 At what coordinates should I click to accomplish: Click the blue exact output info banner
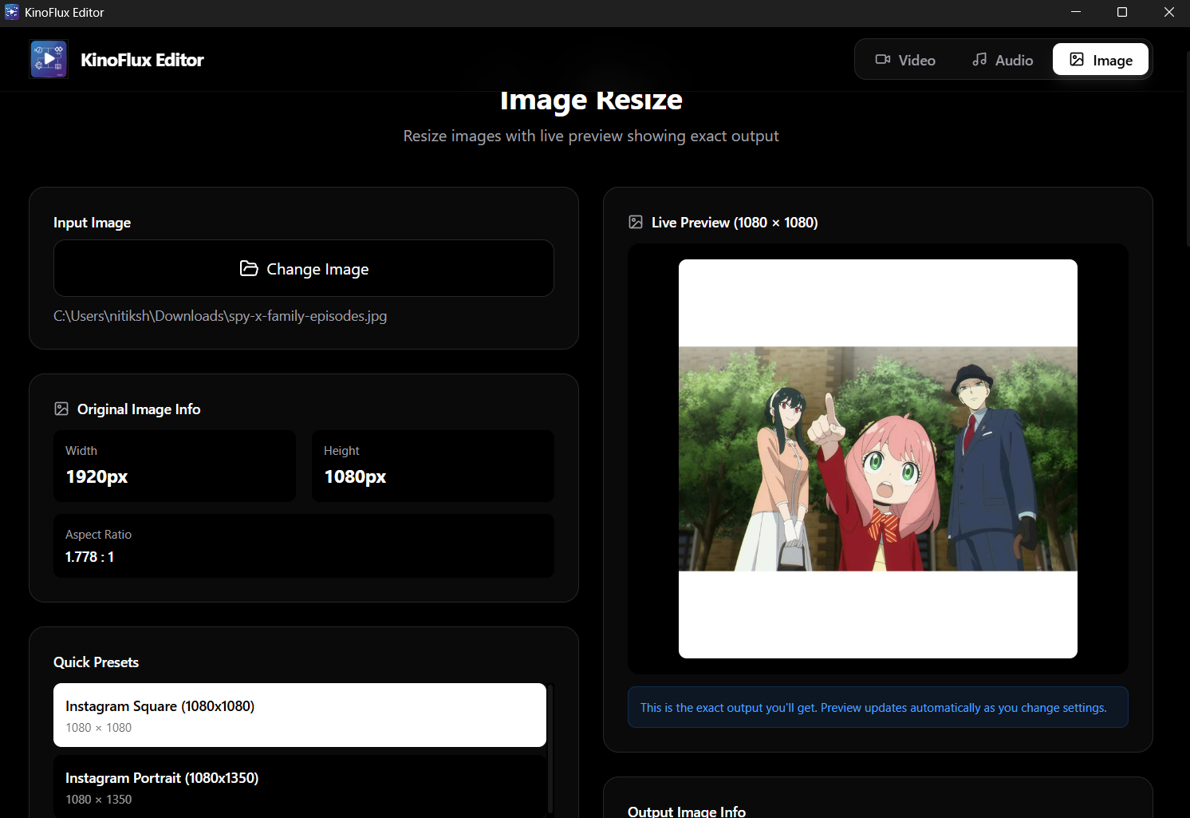pyautogui.click(x=877, y=708)
